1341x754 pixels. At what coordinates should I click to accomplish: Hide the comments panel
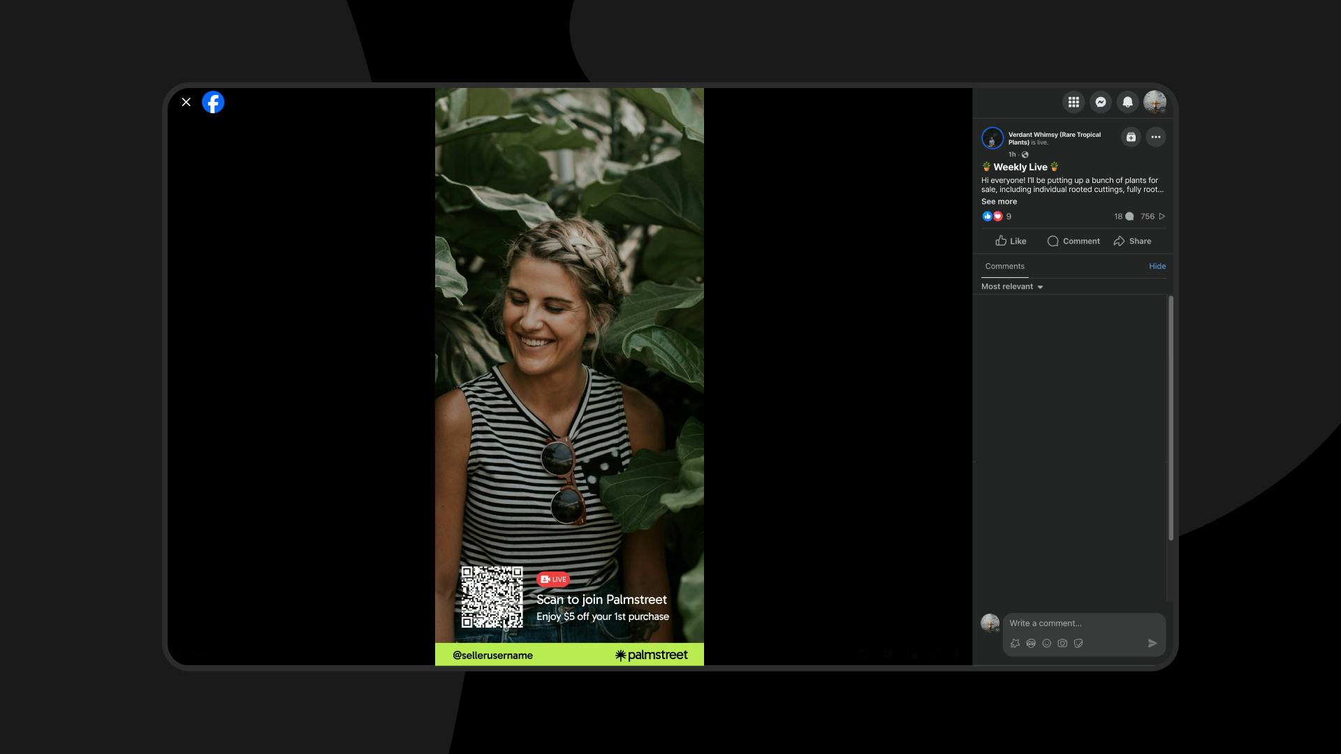(1157, 266)
